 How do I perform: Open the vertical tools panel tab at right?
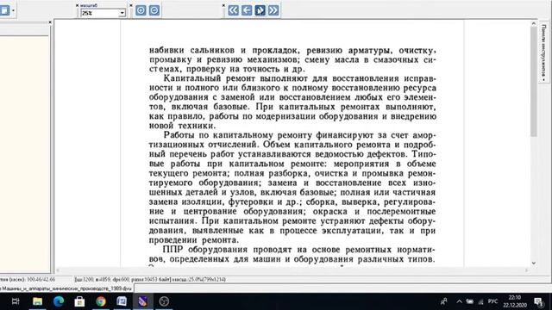tap(543, 52)
